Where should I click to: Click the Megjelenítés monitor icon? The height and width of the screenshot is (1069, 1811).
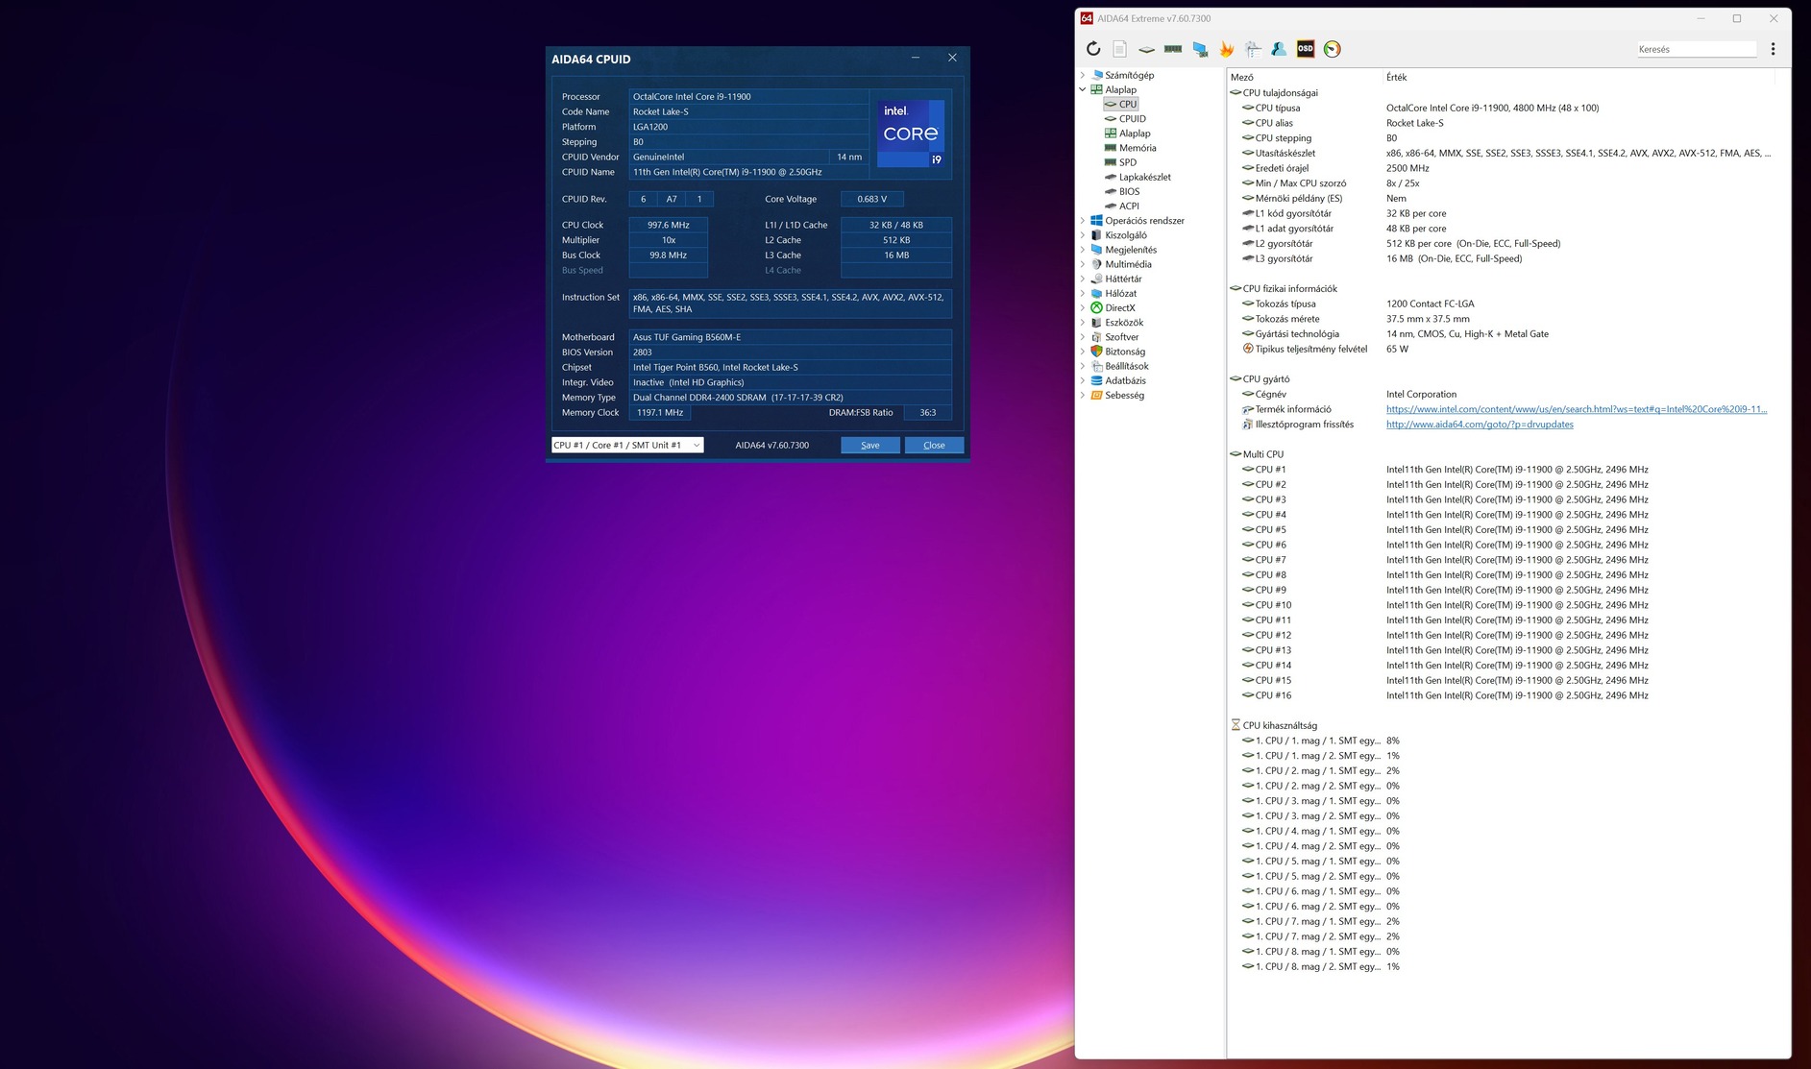[1097, 250]
